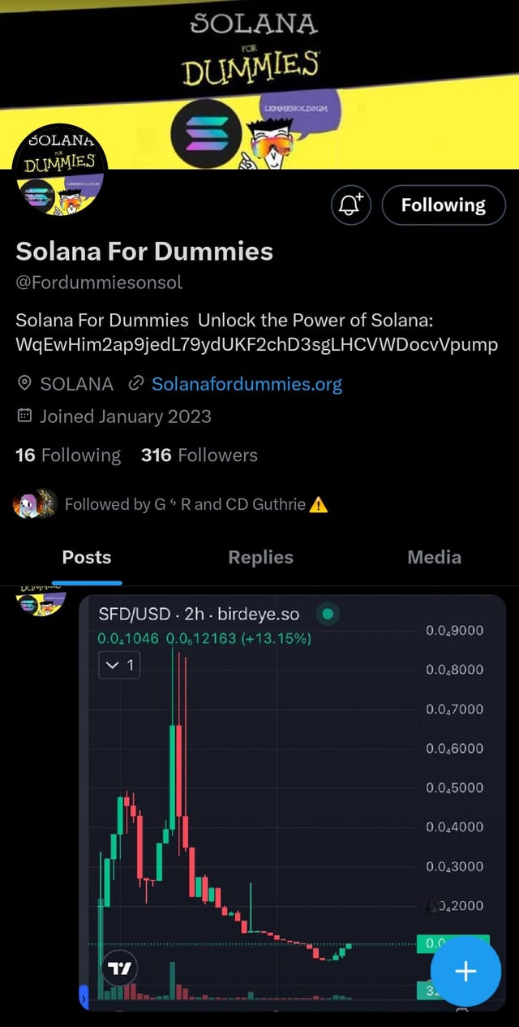Click the TradingView logo on the chart
The width and height of the screenshot is (519, 1027).
click(120, 969)
